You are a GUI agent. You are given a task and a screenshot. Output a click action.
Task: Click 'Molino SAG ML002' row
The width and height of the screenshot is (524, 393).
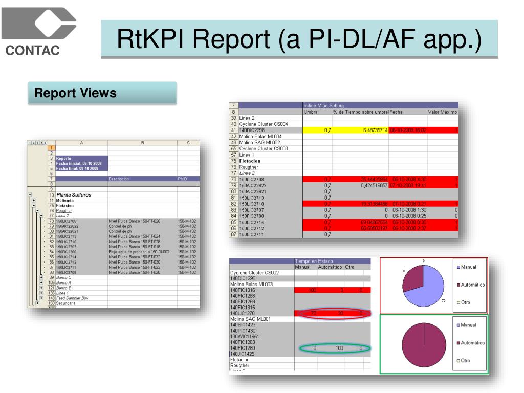point(259,142)
